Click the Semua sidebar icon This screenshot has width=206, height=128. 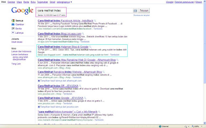[13, 20]
